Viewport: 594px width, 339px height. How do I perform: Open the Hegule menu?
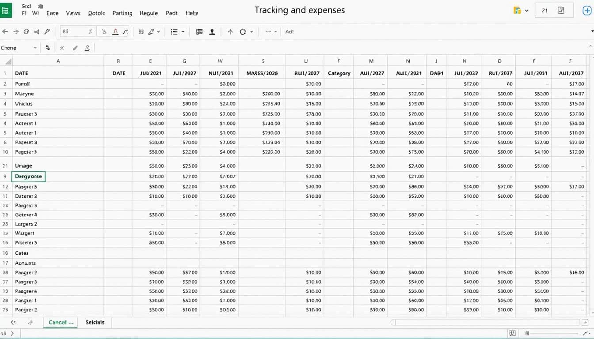148,13
